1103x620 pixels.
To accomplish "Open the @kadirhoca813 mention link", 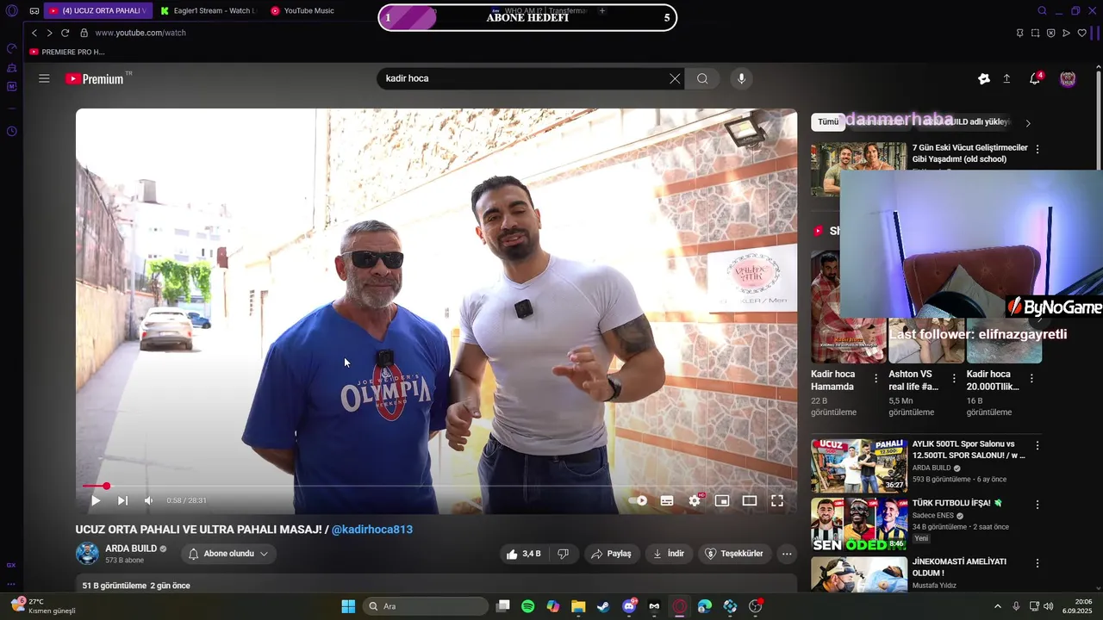I will (372, 530).
